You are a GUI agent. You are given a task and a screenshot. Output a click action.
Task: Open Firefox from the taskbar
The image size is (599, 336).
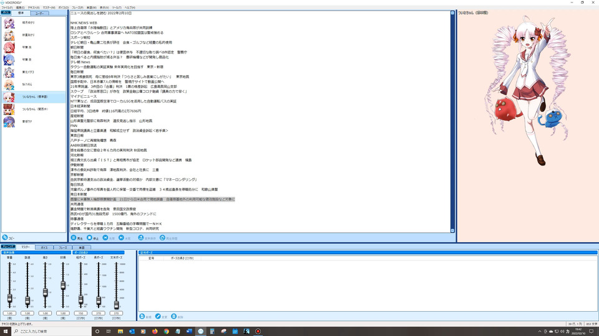tap(155, 332)
